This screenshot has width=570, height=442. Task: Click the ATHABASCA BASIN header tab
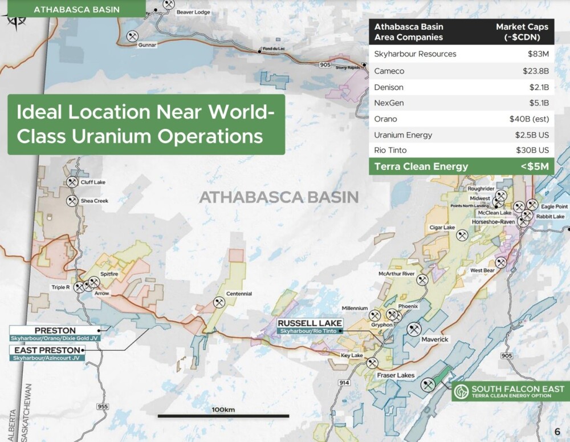pyautogui.click(x=76, y=9)
